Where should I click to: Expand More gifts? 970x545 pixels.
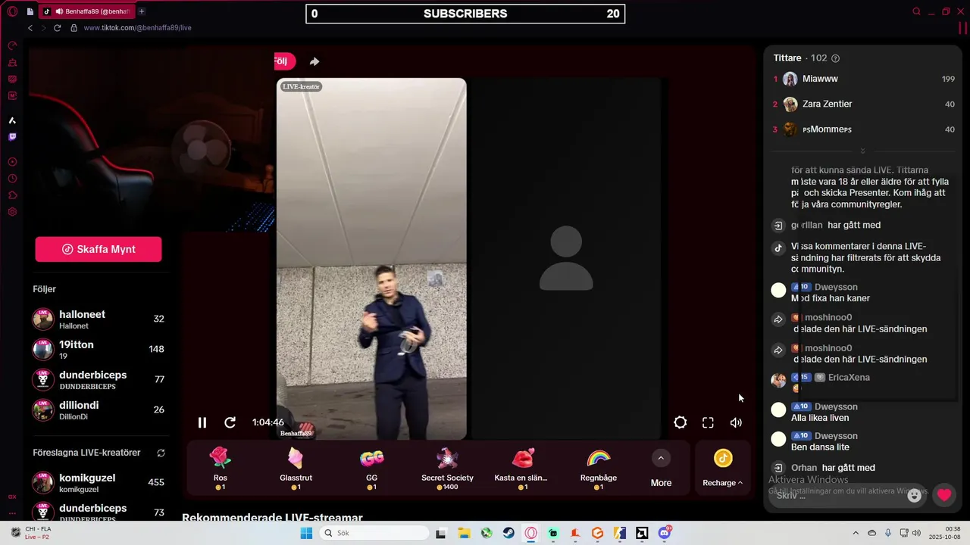click(661, 468)
